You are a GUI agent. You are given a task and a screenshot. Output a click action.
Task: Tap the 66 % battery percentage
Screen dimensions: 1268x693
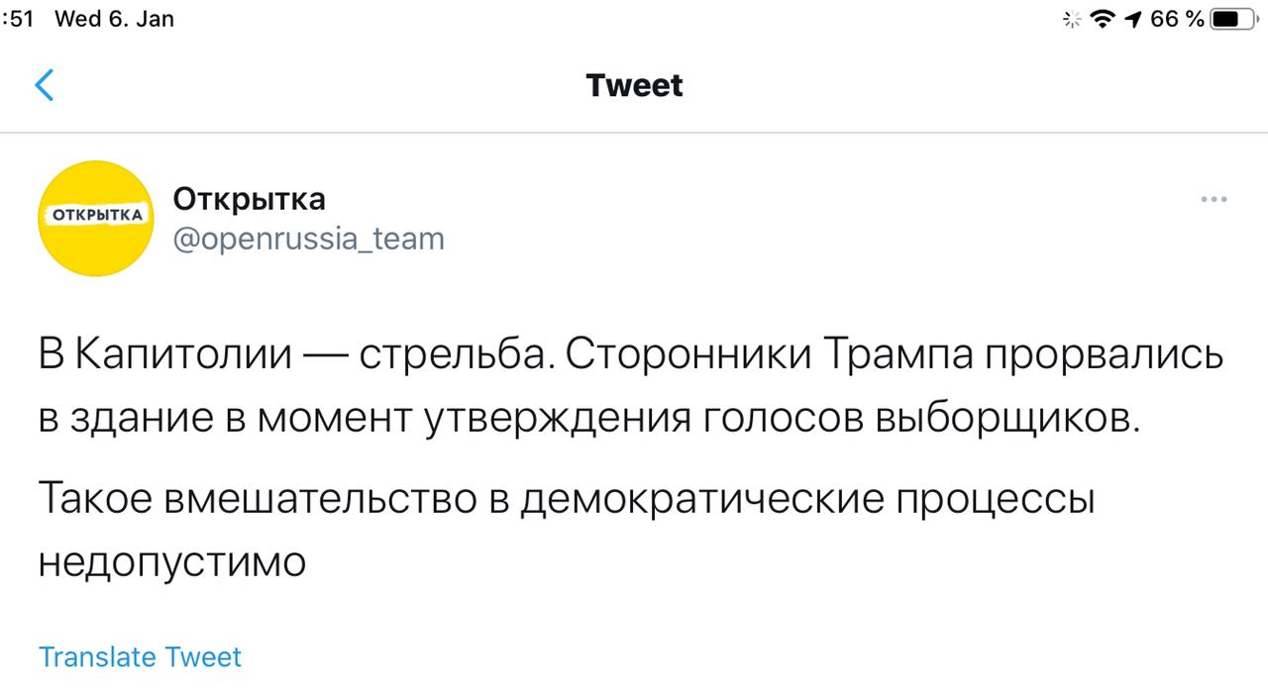(x=1177, y=19)
